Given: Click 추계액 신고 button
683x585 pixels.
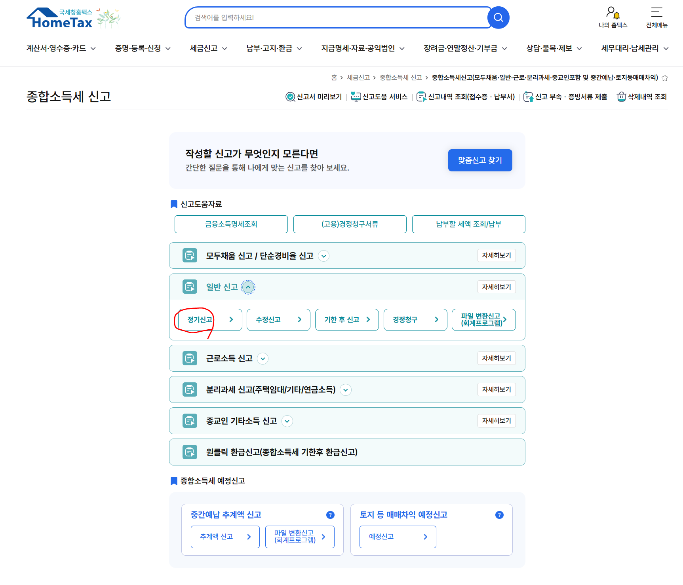Looking at the screenshot, I should (225, 537).
